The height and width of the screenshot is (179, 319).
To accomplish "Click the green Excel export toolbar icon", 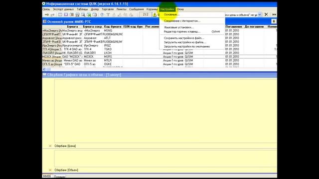I will [89, 14].
